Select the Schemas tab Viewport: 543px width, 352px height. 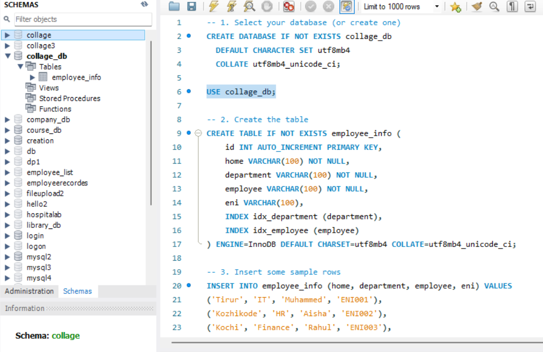(77, 291)
